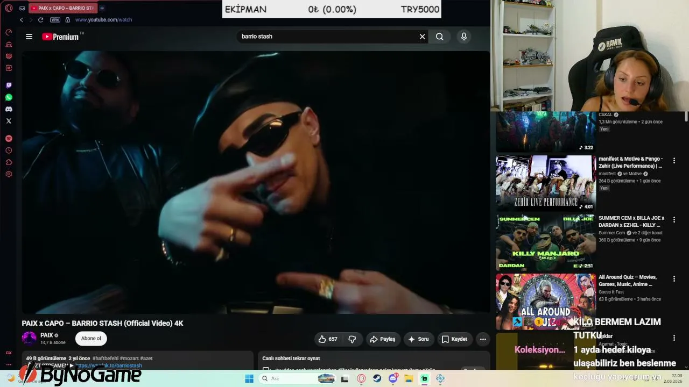Click the 'Canlı sohbeti tekrar oynat' heading
This screenshot has height=387, width=689.
(x=291, y=359)
